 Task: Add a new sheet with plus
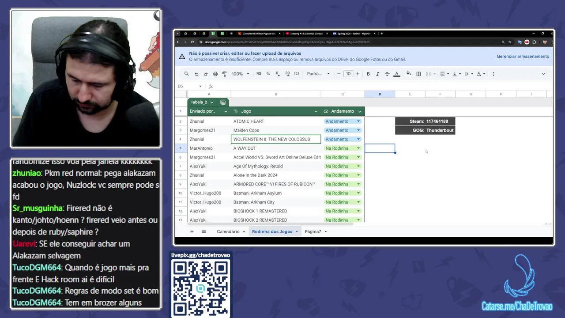192,231
